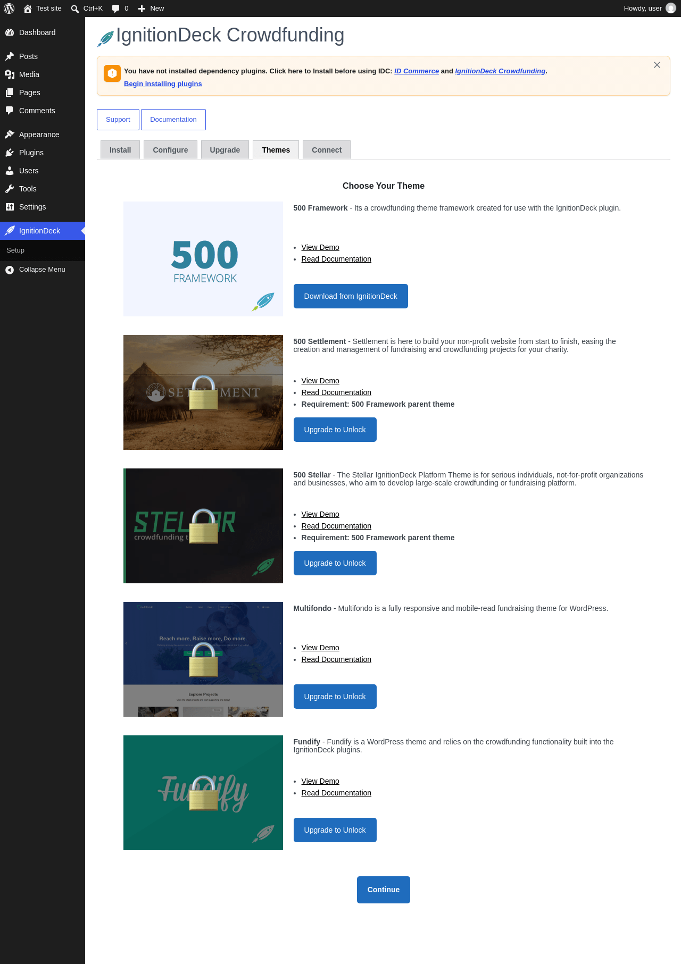Open the Plugins menu item
Viewport: 681px width, 964px height.
point(43,153)
